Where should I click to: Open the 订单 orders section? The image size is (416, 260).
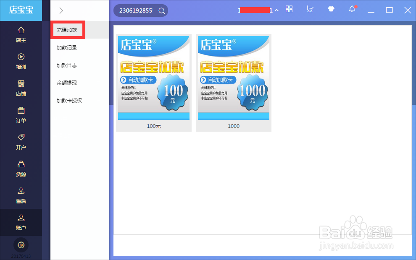point(21,115)
